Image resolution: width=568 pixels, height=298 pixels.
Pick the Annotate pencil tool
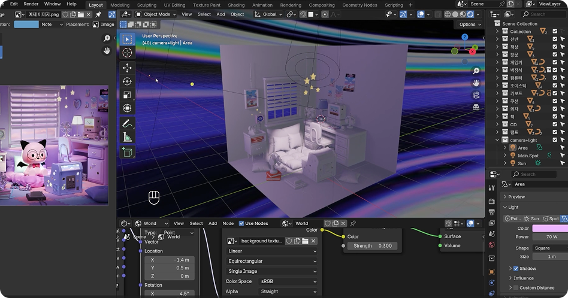[x=127, y=123]
